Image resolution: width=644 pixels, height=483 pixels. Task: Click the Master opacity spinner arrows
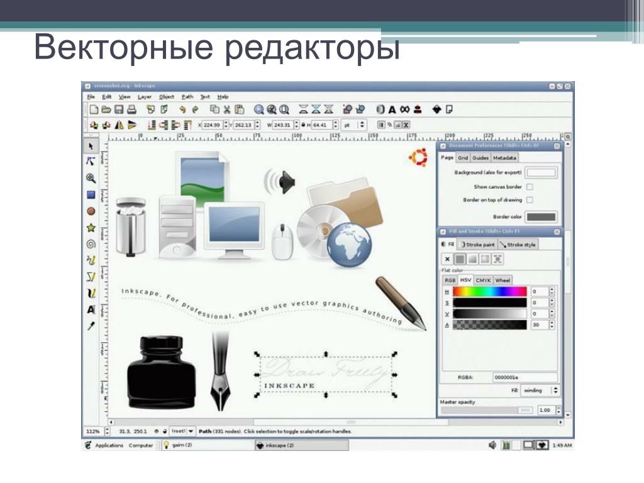click(558, 410)
